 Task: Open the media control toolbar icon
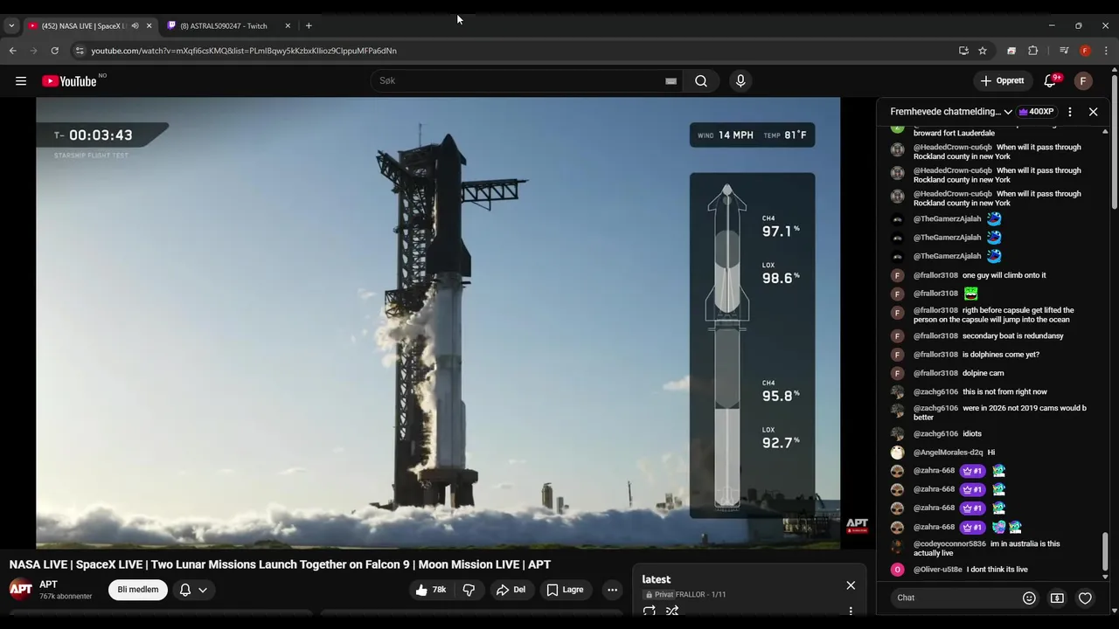coord(1064,51)
